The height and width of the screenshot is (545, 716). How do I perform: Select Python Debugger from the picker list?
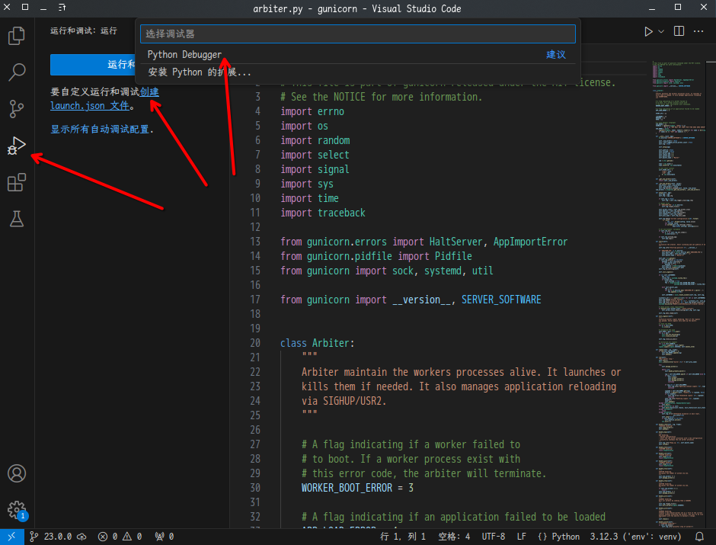click(x=184, y=55)
